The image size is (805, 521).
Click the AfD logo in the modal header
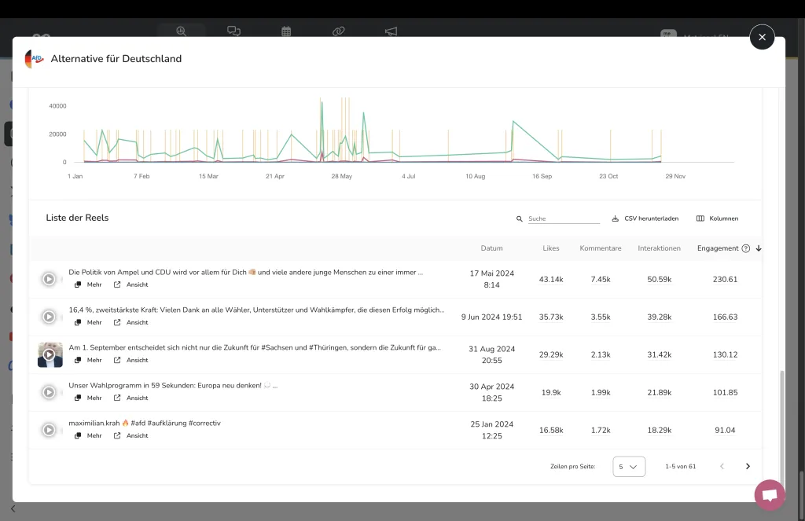(34, 59)
